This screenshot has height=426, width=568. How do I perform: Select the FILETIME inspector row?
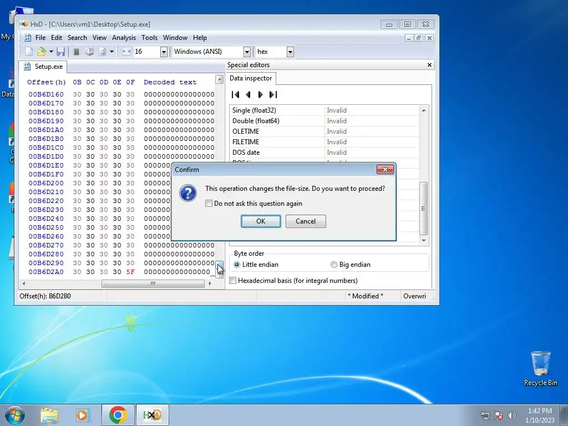pyautogui.click(x=324, y=142)
